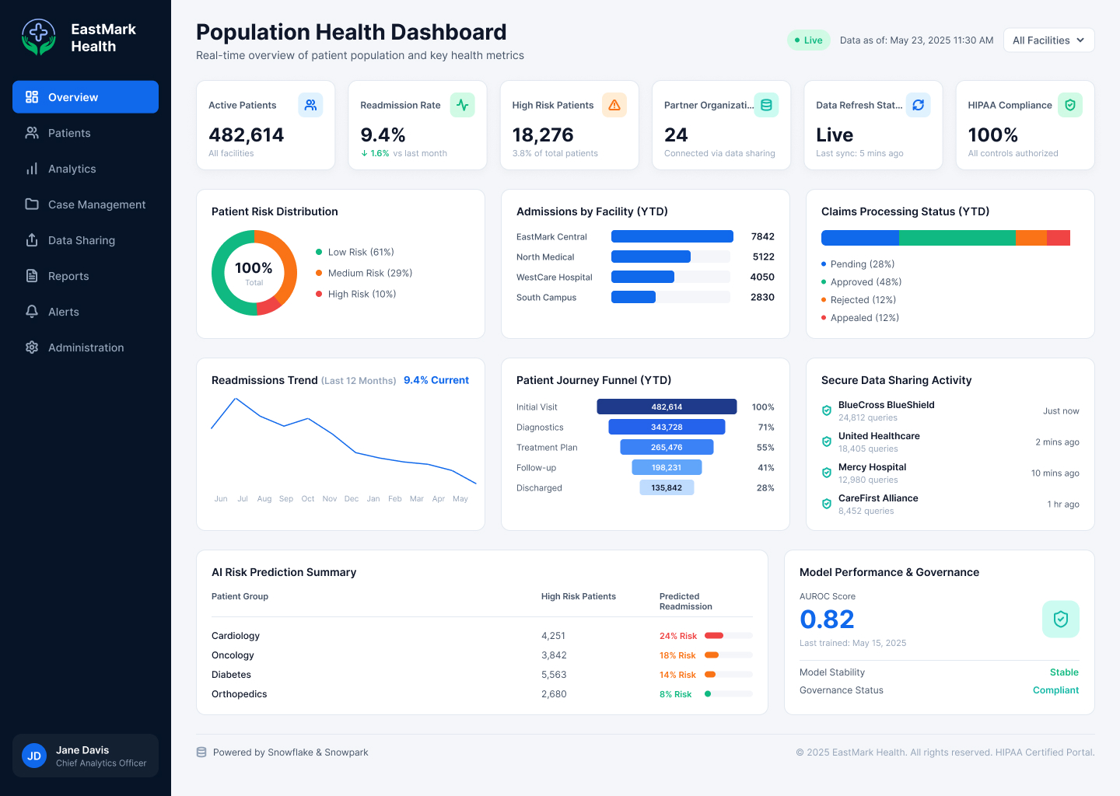Click the Active Patients people icon
Screen dimensions: 1120x796
pyautogui.click(x=310, y=105)
